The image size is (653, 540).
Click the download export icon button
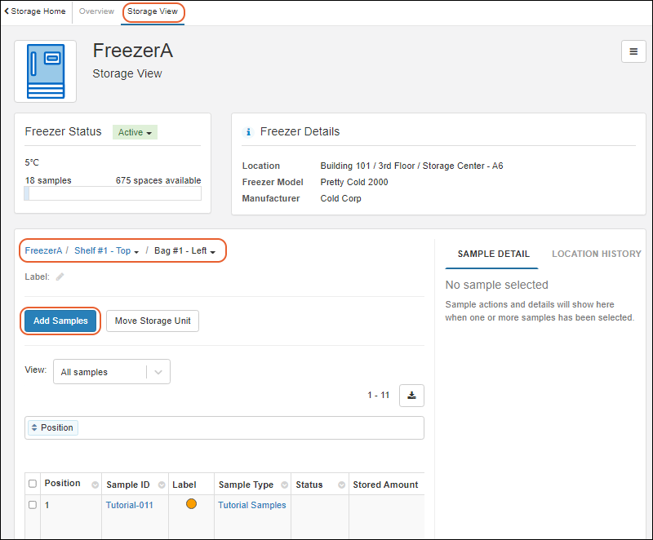[411, 395]
